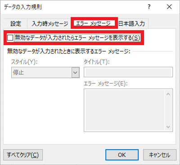Confirm with the OK button
This screenshot has width=180, height=165.
pyautogui.click(x=122, y=155)
